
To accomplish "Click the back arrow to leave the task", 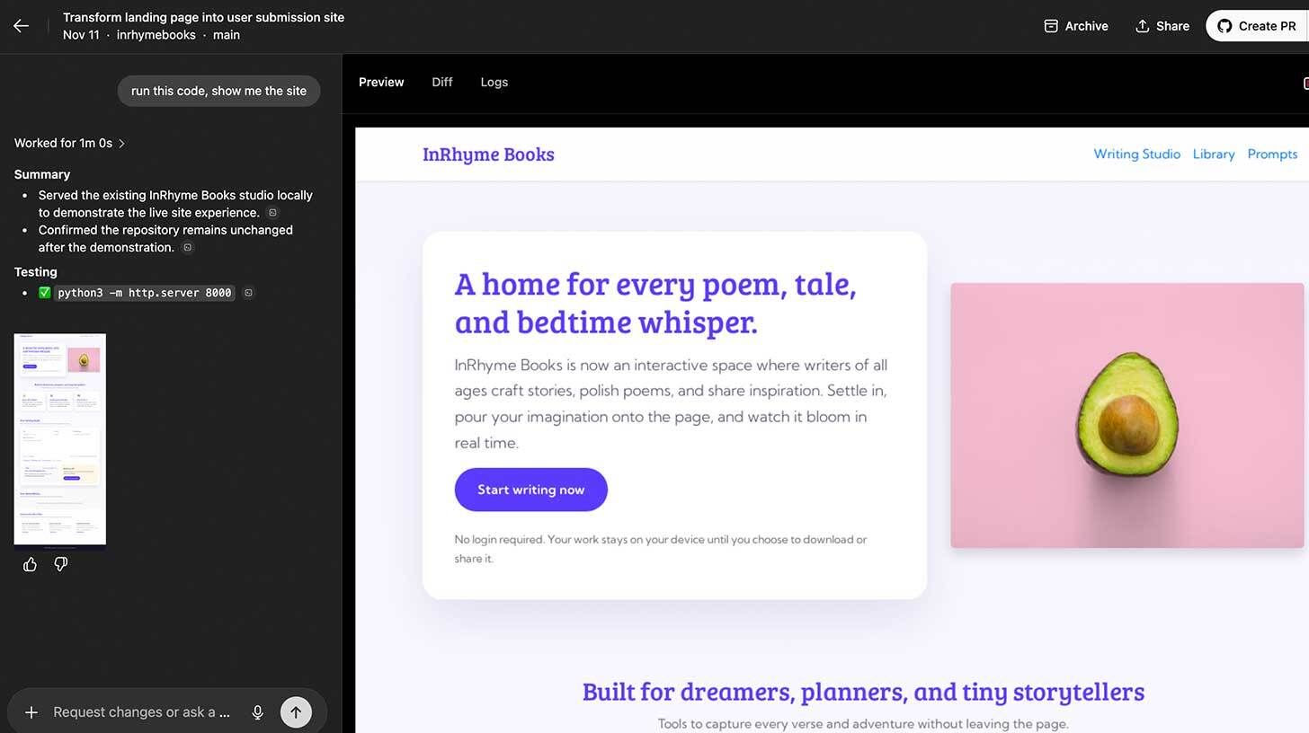I will tap(20, 25).
